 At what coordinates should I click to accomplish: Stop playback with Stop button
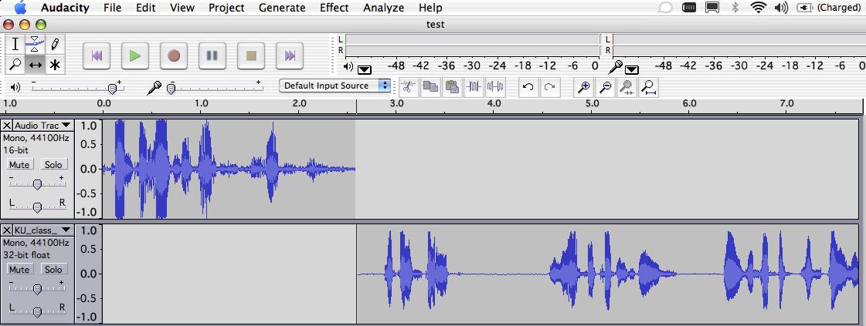[x=251, y=55]
